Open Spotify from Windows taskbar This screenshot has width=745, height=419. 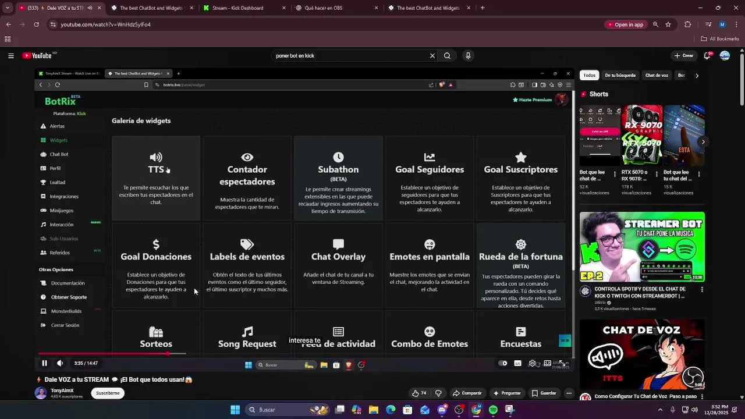[493, 410]
